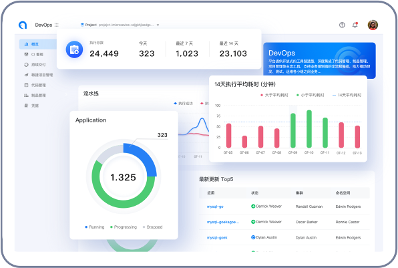Click the Oscar Barker cluster cell
Viewport: 398px width, 268px height.
[x=307, y=222]
